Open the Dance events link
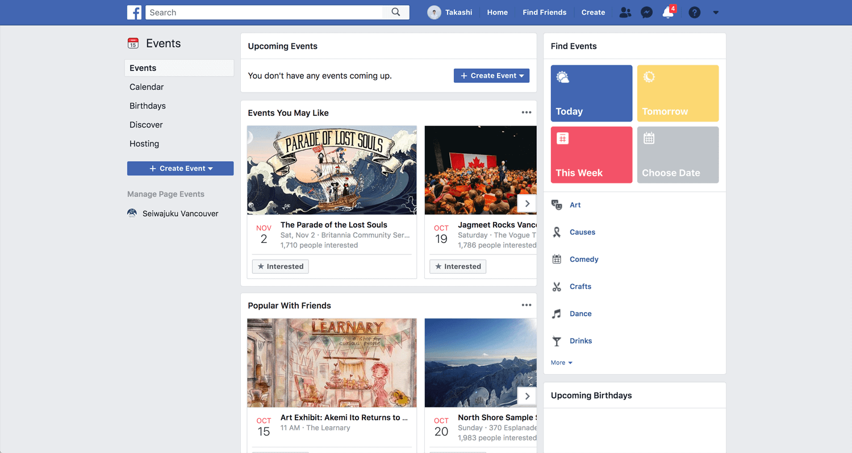 coord(580,314)
